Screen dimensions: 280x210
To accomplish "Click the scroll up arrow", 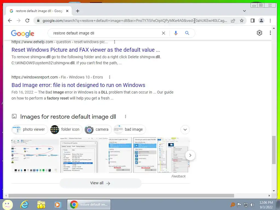I will 274,28.
